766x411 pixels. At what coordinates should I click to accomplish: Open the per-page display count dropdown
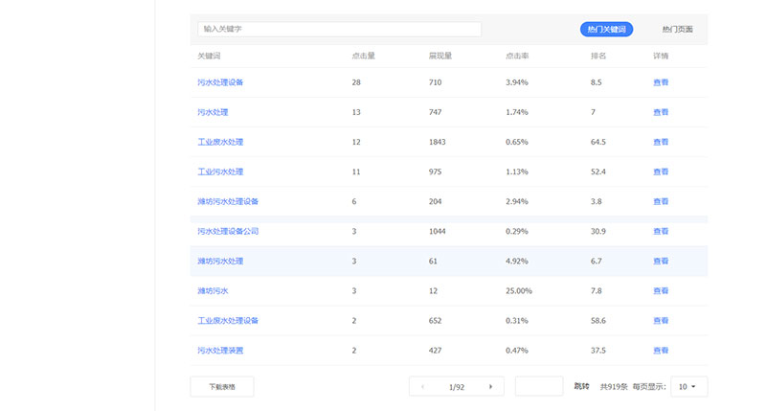[x=688, y=387]
